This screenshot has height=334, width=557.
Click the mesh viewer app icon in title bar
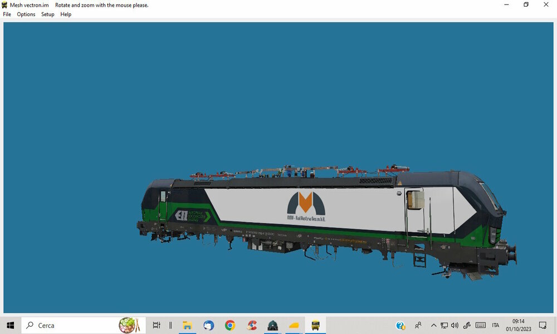[4, 5]
